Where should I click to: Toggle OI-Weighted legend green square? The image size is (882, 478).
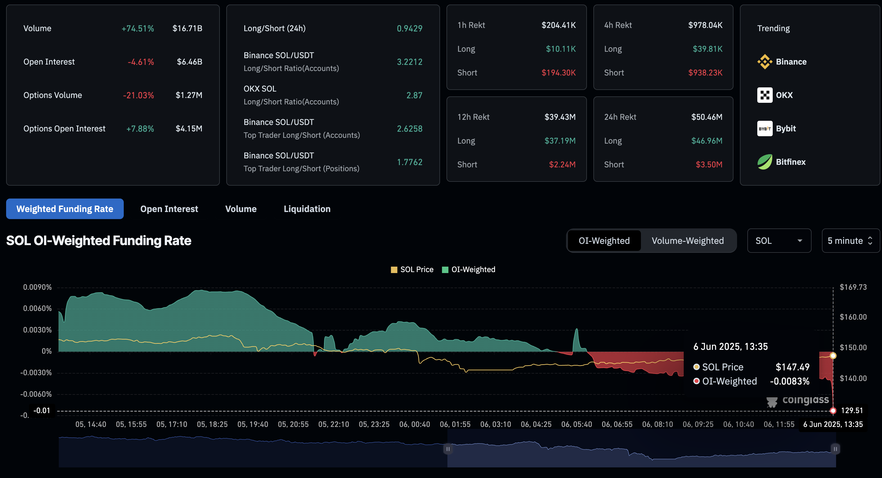[445, 270]
